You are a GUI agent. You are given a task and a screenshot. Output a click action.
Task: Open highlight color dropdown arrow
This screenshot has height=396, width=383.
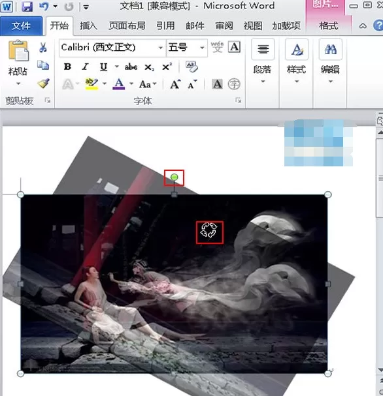(x=104, y=84)
